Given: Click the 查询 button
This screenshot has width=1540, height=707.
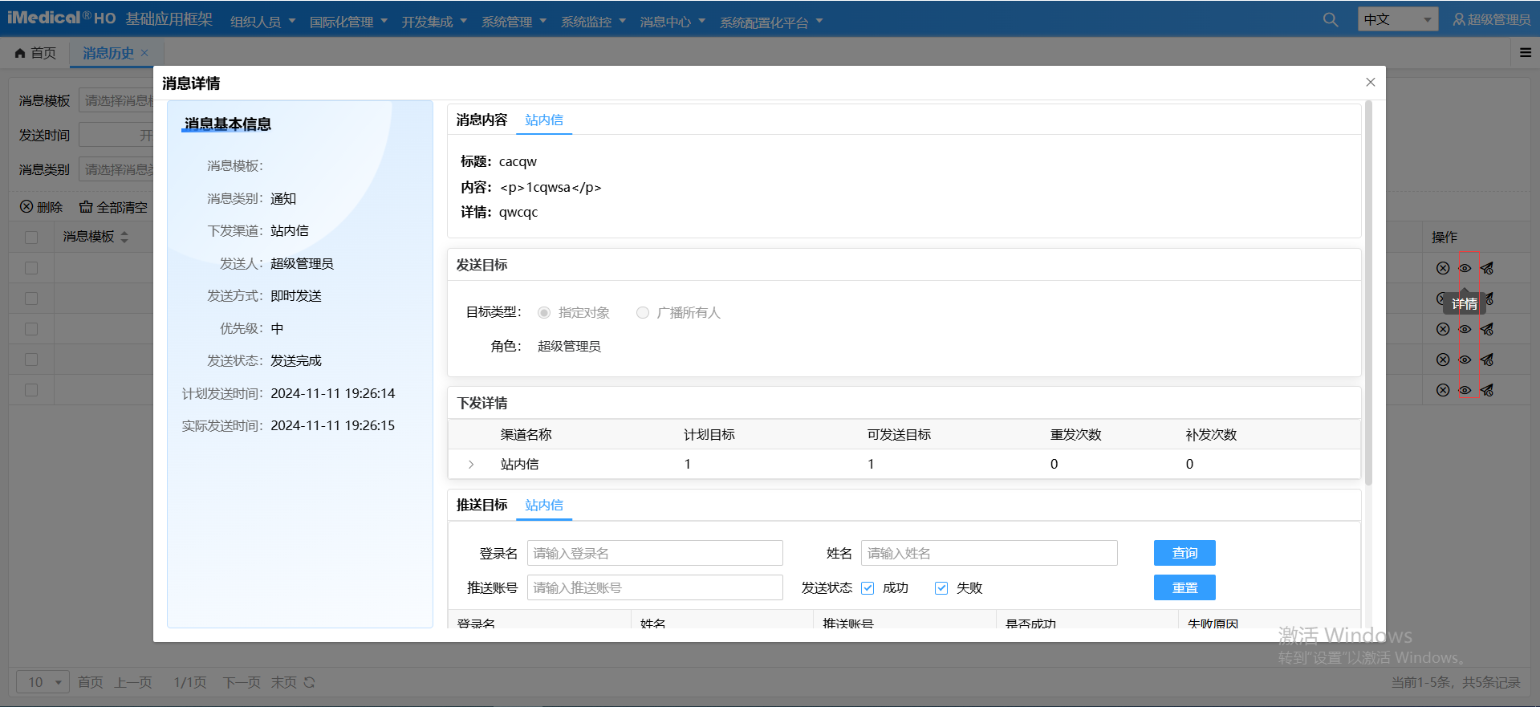Looking at the screenshot, I should 1184,553.
